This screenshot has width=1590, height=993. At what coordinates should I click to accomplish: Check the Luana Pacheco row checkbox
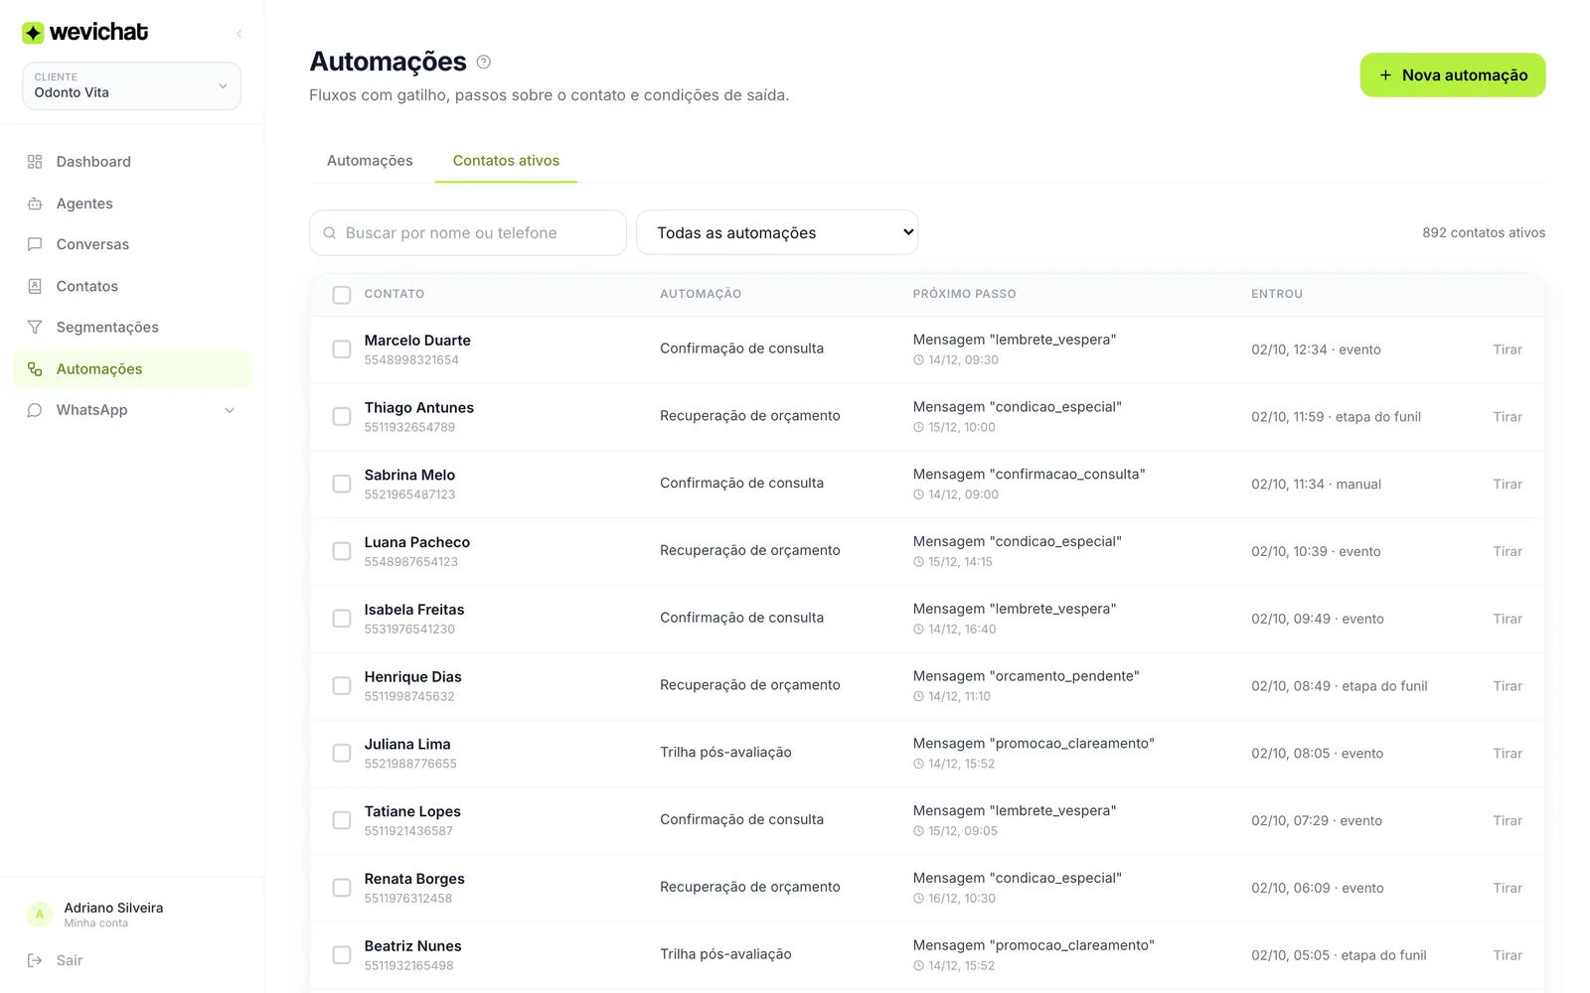coord(342,551)
